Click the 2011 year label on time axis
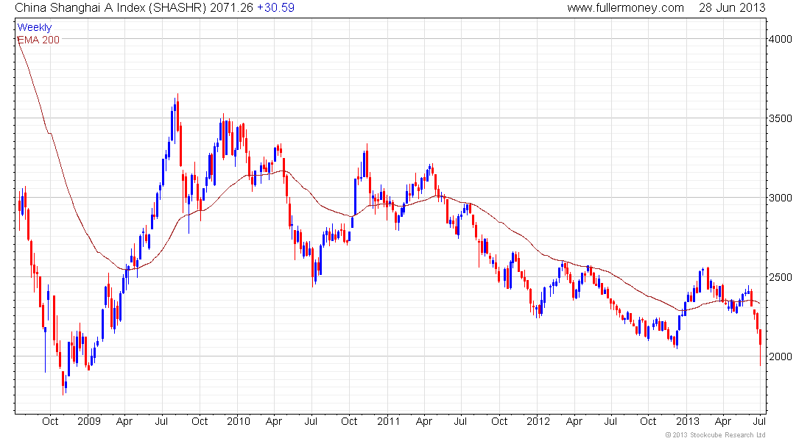This screenshot has width=810, height=441. click(388, 421)
